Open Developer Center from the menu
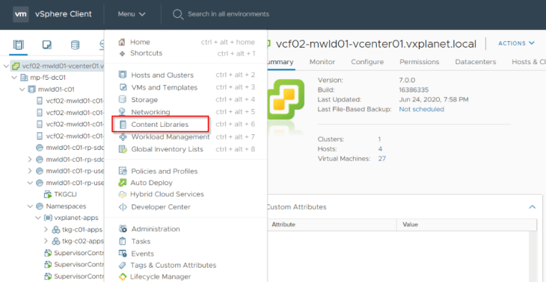 tap(161, 207)
